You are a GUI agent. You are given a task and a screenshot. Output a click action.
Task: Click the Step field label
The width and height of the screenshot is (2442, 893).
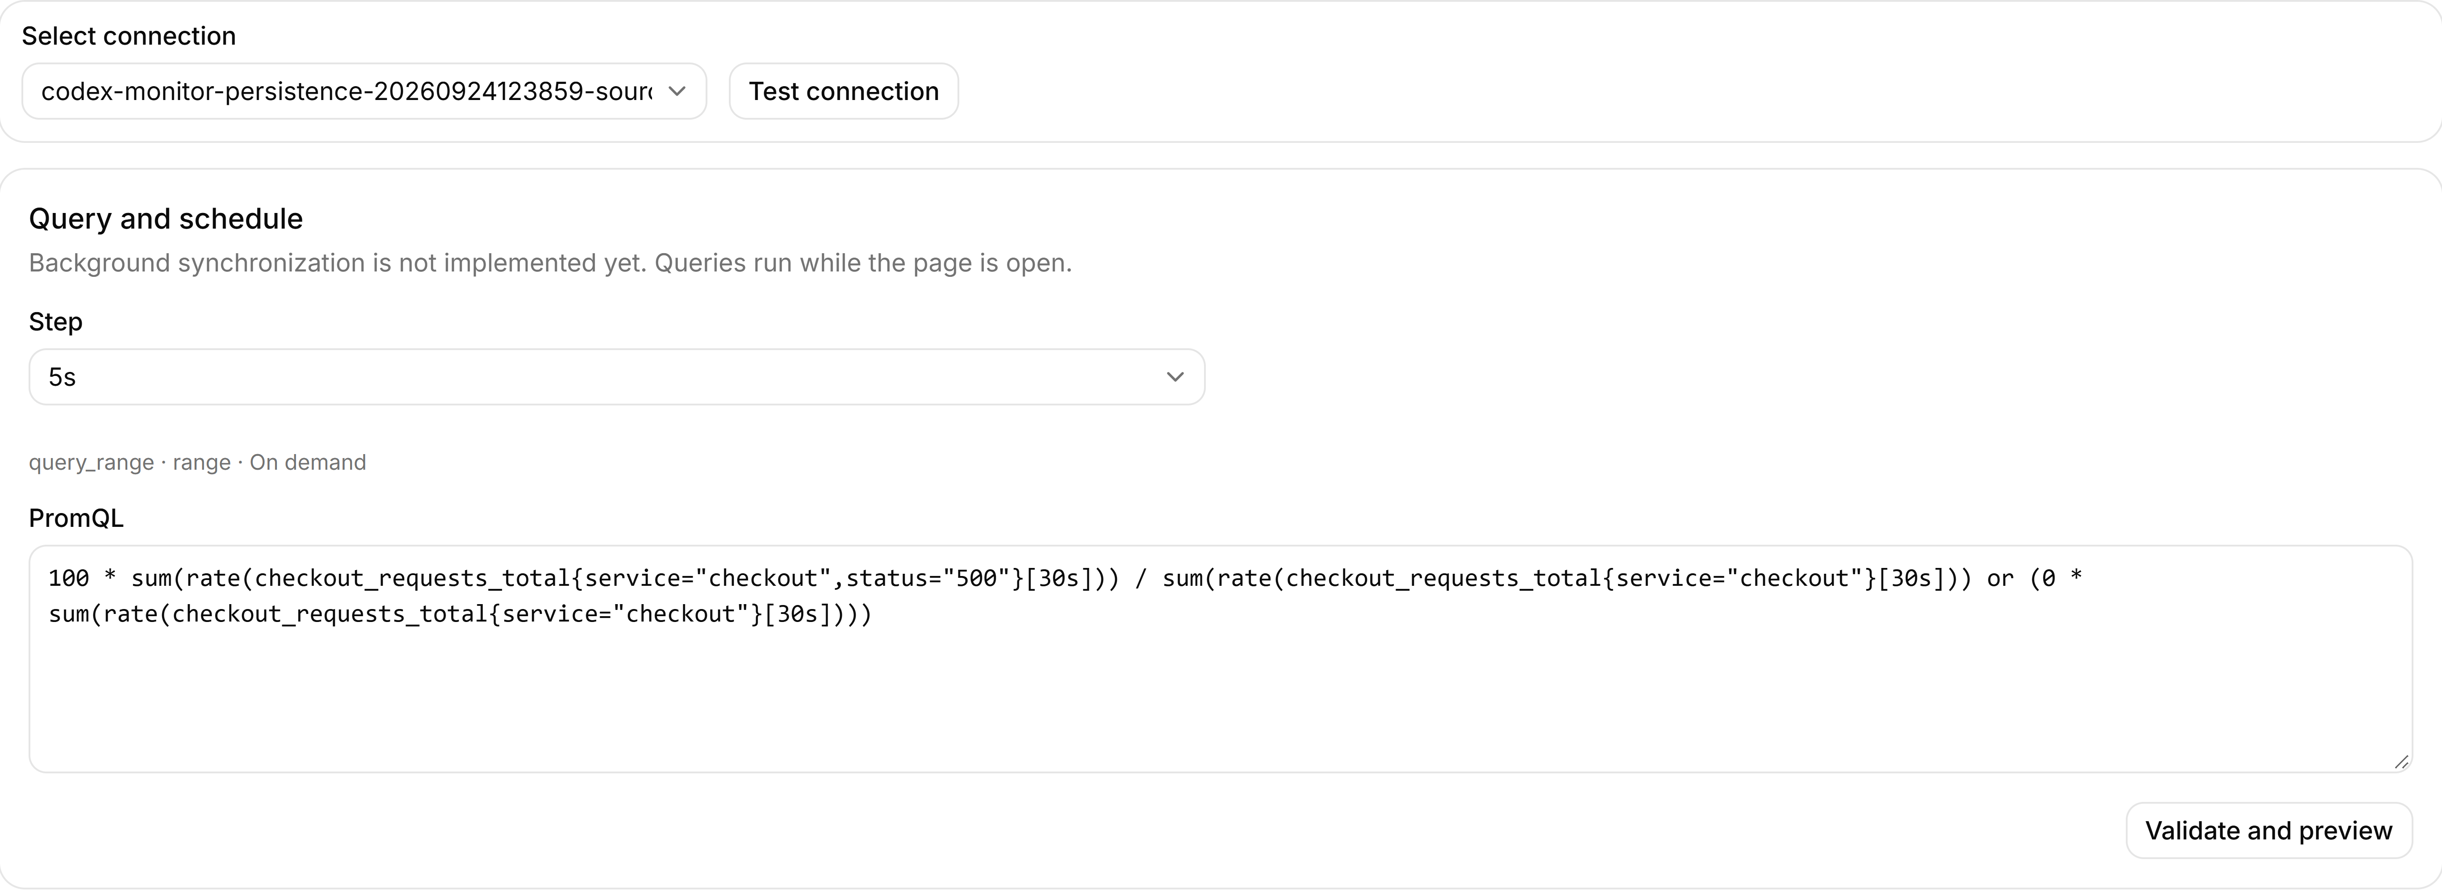[x=55, y=321]
